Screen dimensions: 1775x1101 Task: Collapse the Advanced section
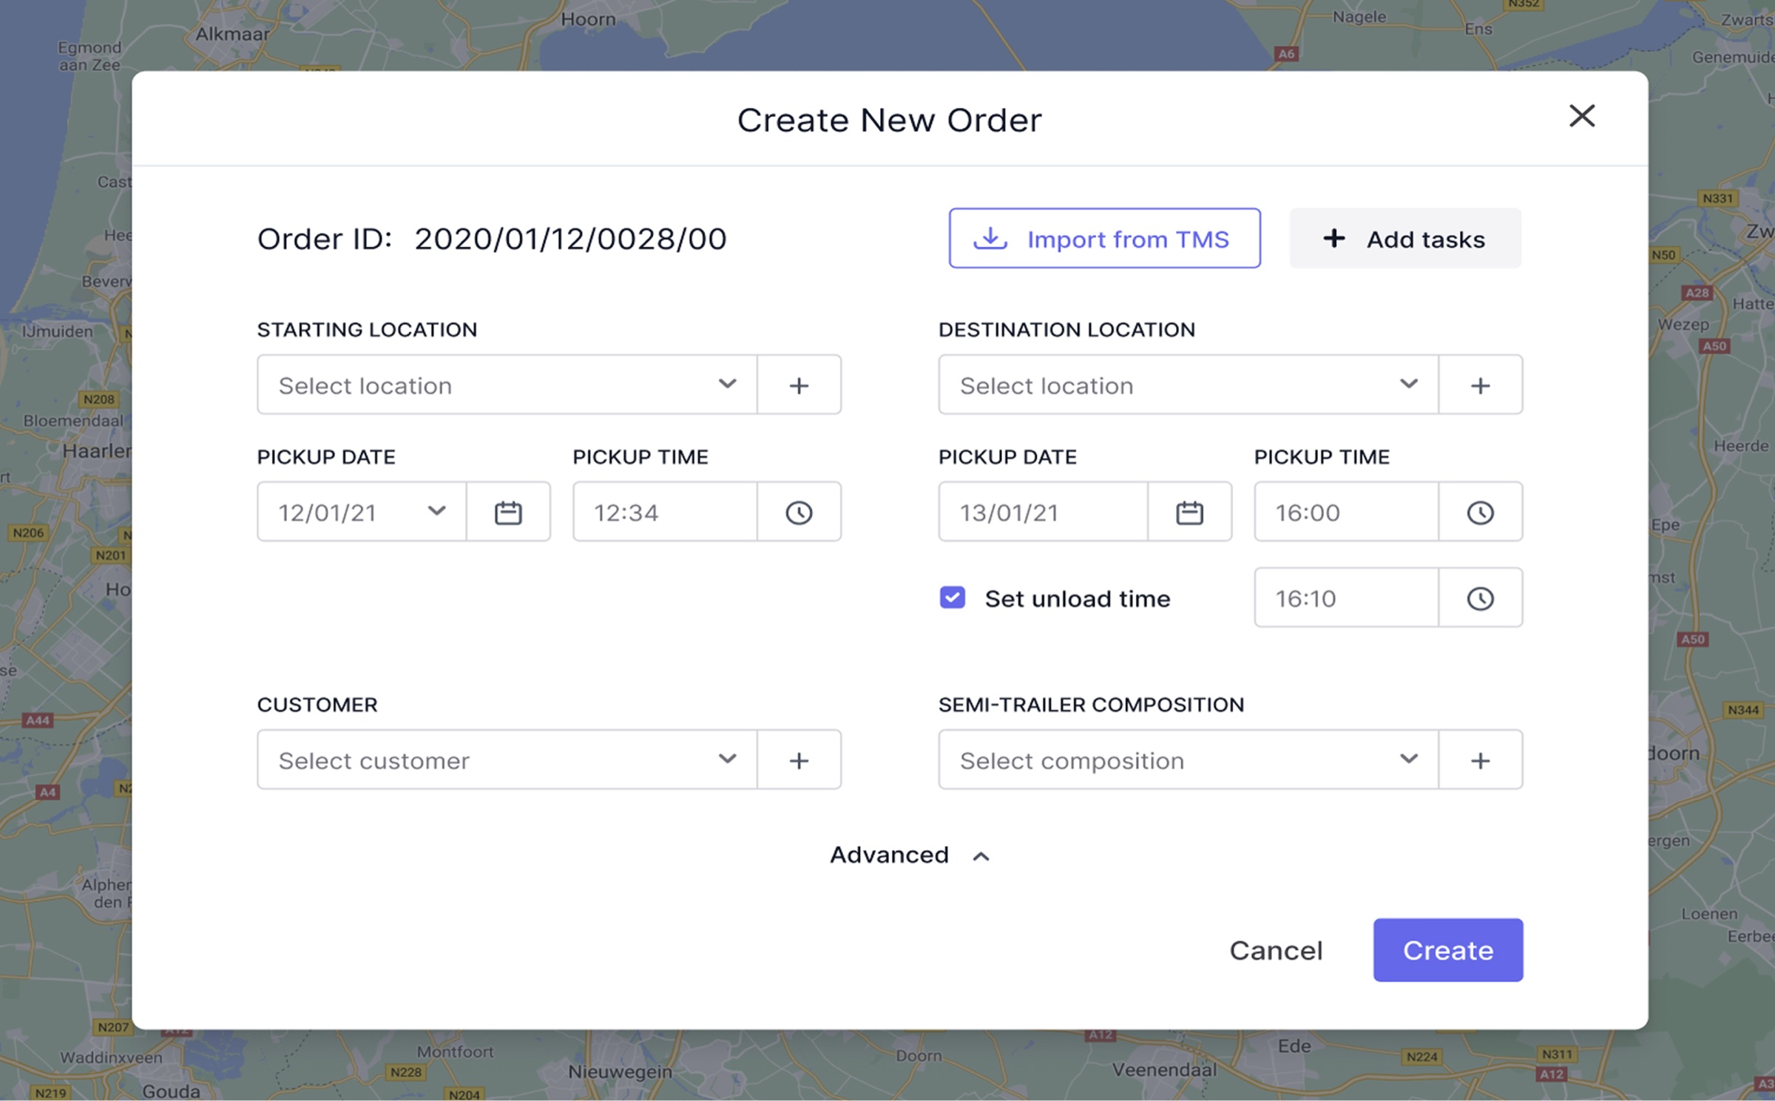coord(910,855)
